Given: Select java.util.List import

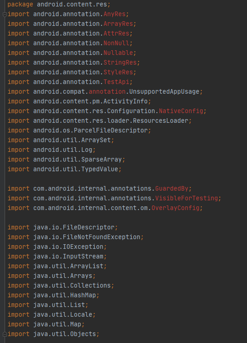Looking at the screenshot, I should click(x=48, y=305).
